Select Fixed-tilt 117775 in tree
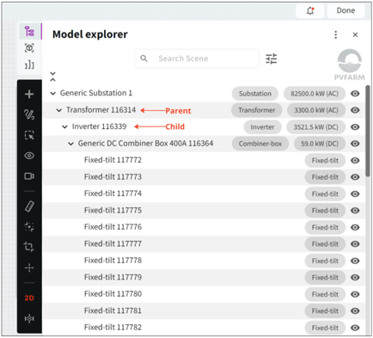The width and height of the screenshot is (373, 338). [113, 211]
